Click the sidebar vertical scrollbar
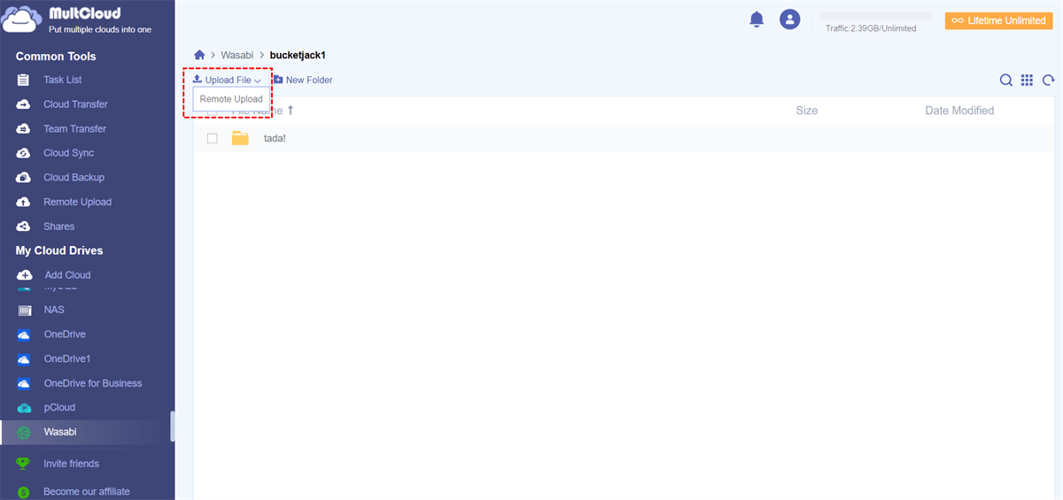The height and width of the screenshot is (500, 1063). tap(173, 426)
